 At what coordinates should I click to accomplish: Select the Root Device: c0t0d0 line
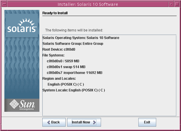[59, 49]
